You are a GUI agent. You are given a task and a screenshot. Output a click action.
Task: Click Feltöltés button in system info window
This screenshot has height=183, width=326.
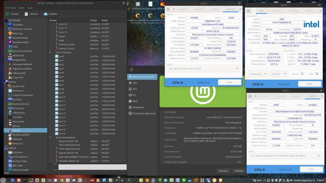(x=239, y=171)
